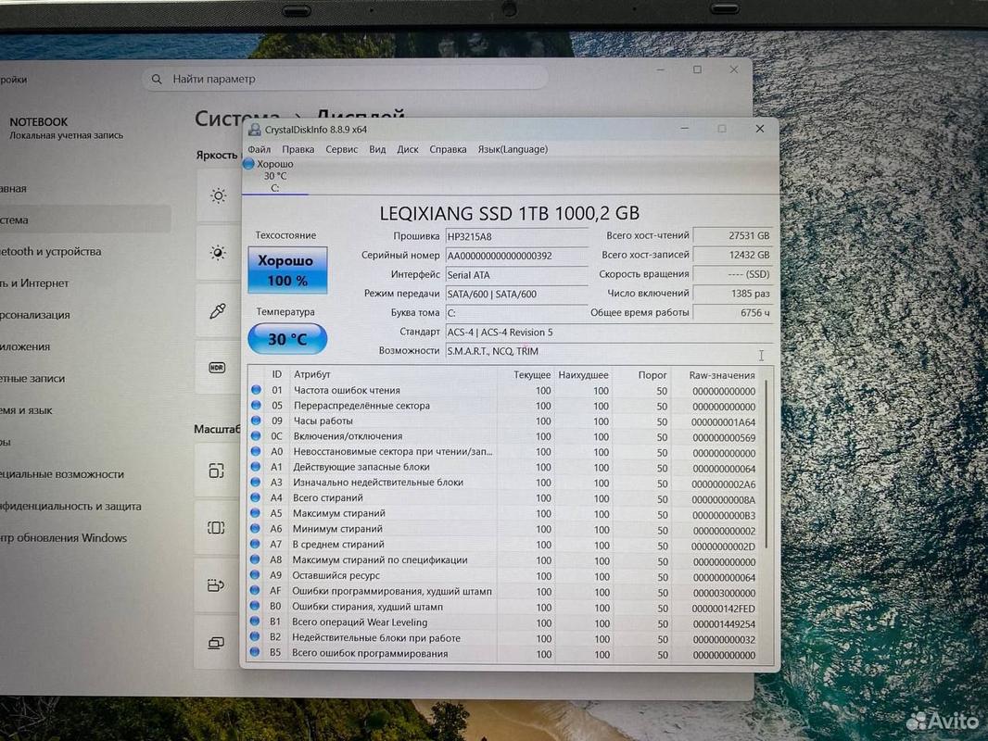
Task: Open the Язык(Language) menu
Action: pyautogui.click(x=513, y=149)
